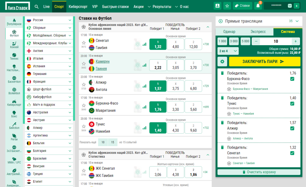Uncheck Алжир bet checkbox
The height and width of the screenshot is (187, 306).
point(292,128)
